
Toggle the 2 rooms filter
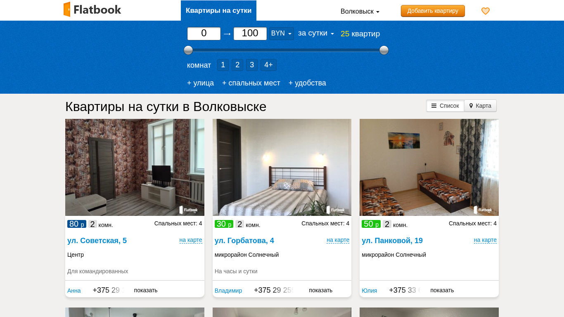coord(237,65)
